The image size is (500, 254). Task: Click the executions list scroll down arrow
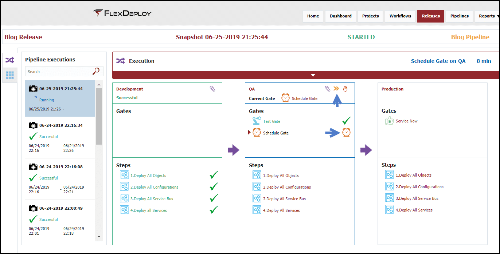[99, 237]
